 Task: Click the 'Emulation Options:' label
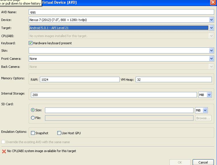(14, 132)
